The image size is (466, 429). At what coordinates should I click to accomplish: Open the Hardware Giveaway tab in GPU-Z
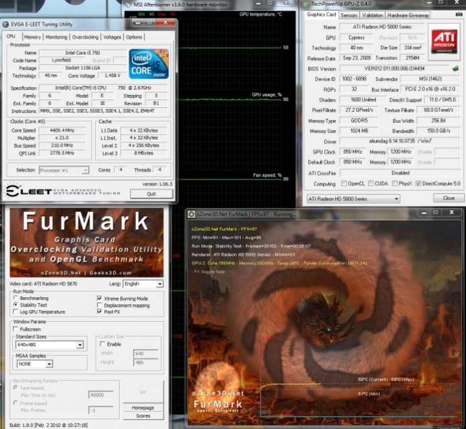click(x=408, y=15)
